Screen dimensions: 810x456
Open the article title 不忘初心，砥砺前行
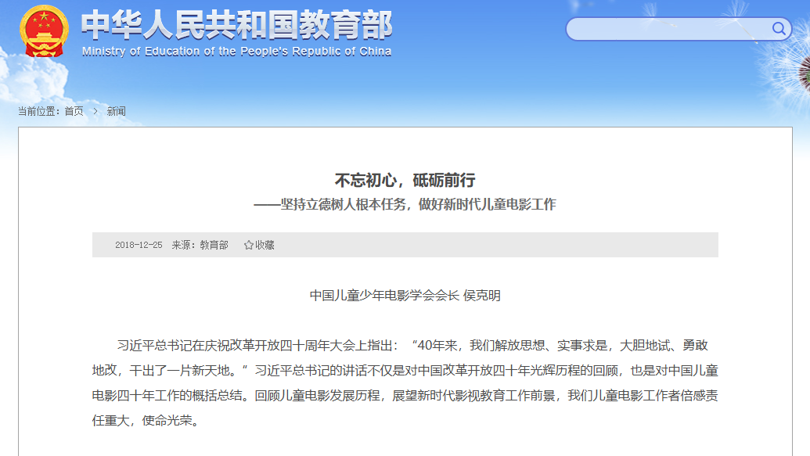[x=405, y=179]
